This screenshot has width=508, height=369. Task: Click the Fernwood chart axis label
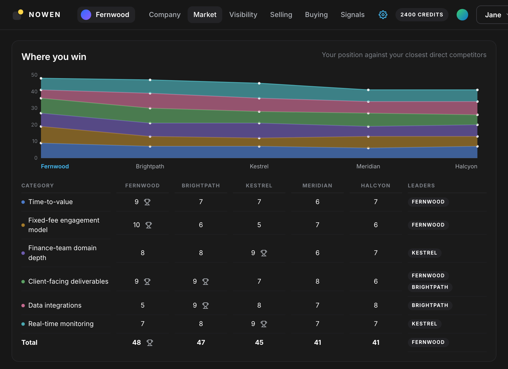tap(55, 166)
